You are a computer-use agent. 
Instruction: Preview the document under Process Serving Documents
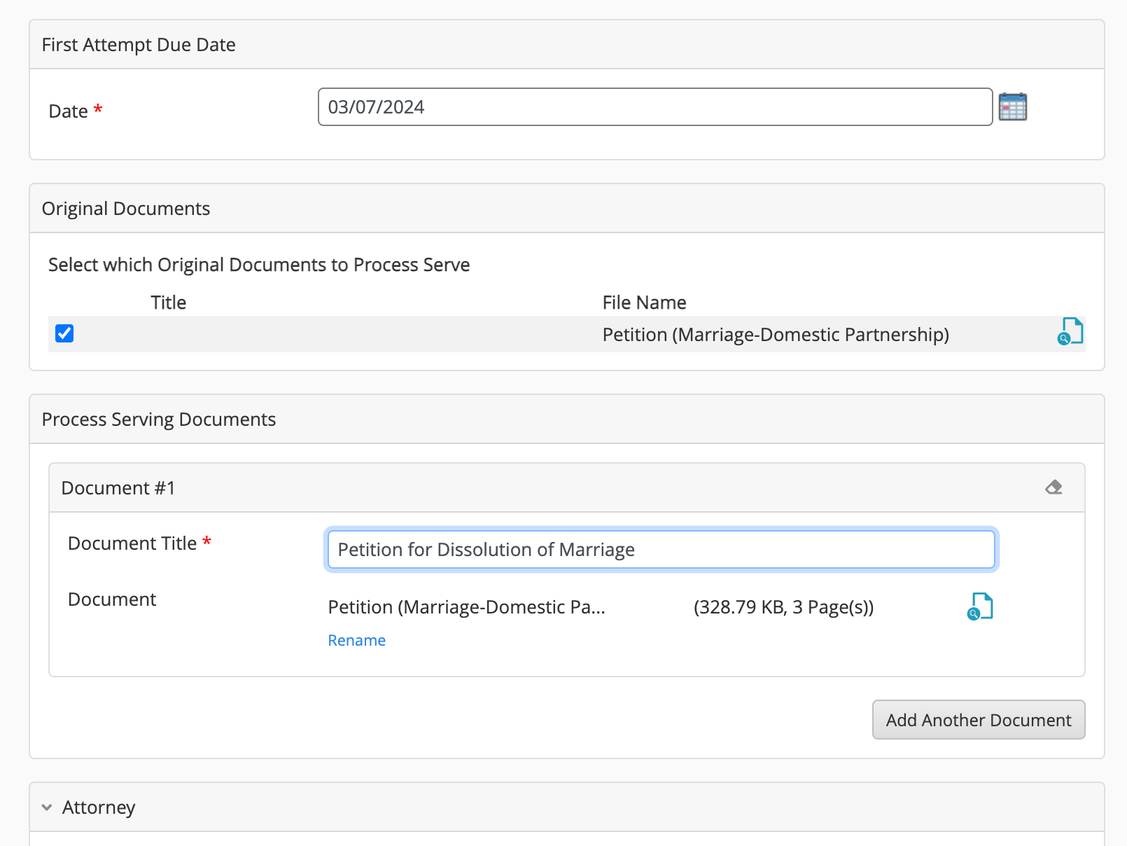click(981, 607)
